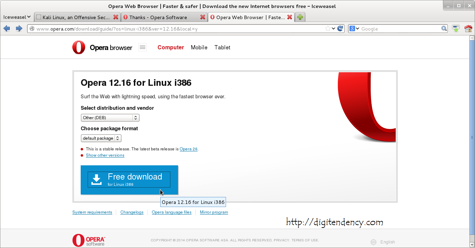
Task: Open a new tab with plus icon
Action: pos(300,17)
